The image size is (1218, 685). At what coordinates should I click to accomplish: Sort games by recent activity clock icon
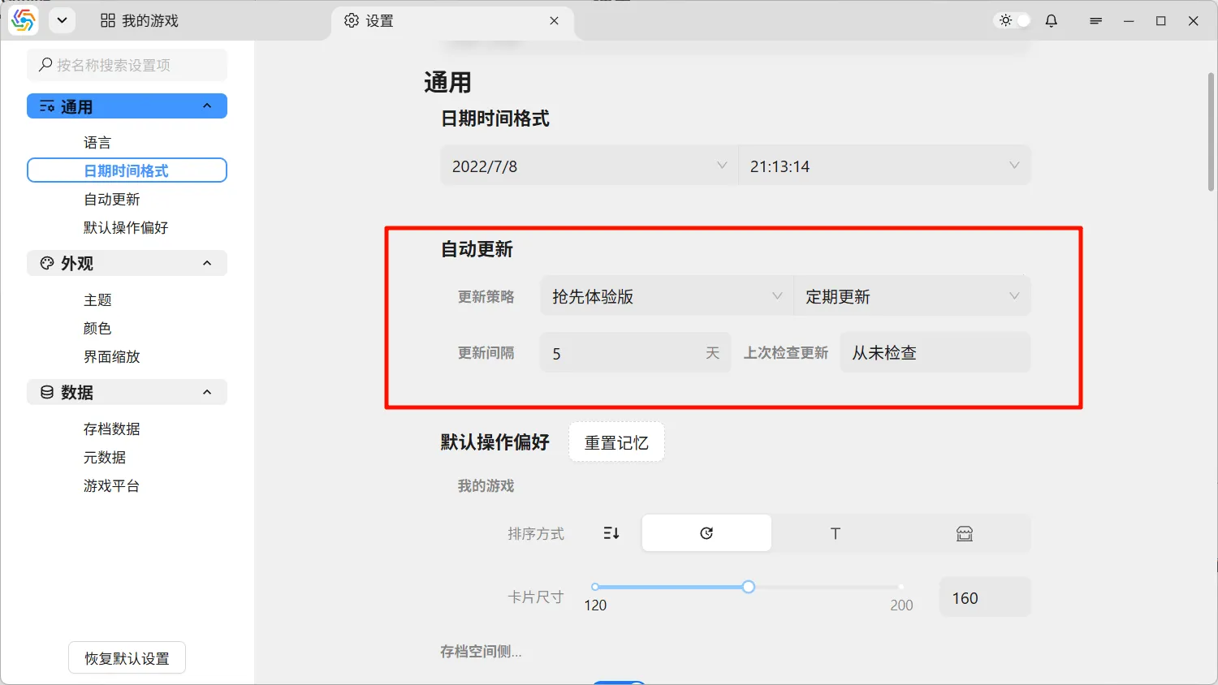(x=706, y=533)
